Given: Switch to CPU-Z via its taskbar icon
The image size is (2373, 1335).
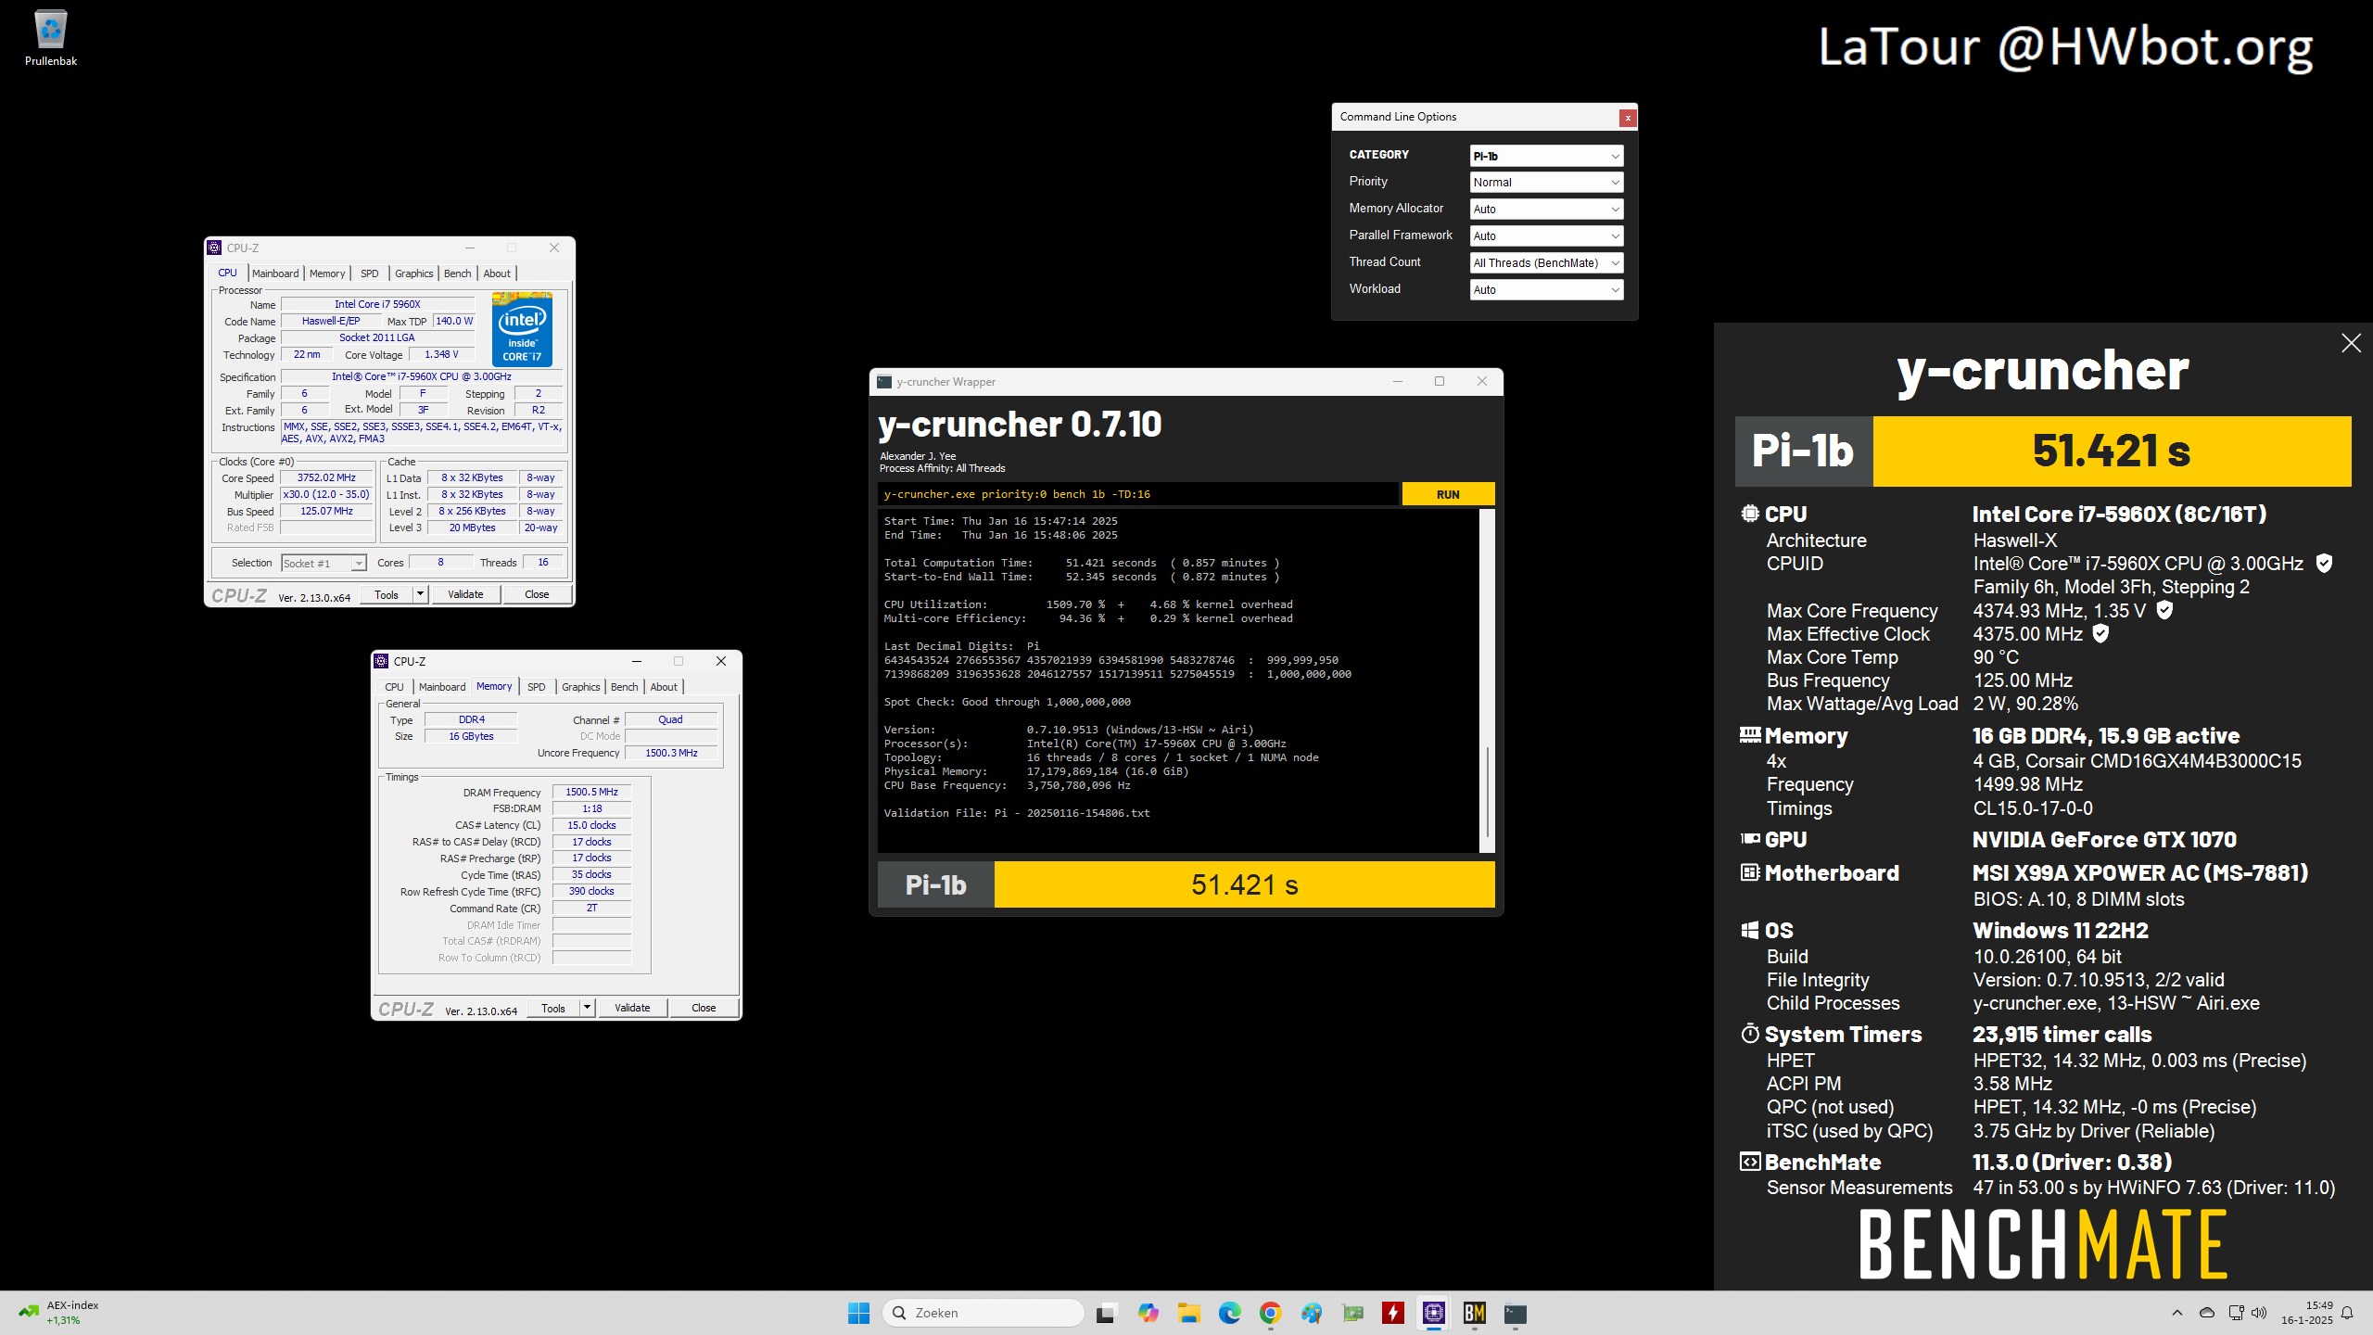Looking at the screenshot, I should [1434, 1313].
